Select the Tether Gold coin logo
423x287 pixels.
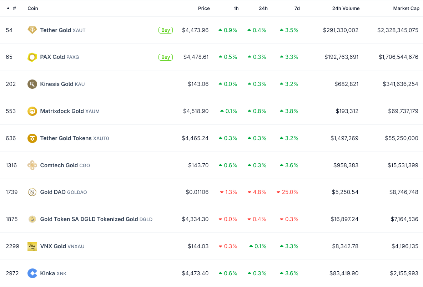(x=32, y=30)
